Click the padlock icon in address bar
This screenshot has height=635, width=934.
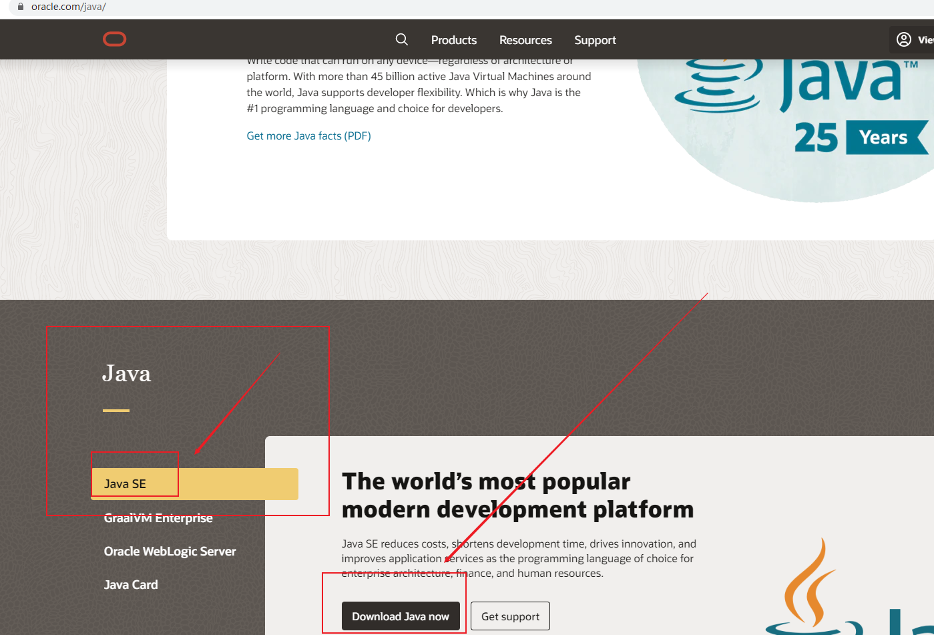click(x=21, y=7)
